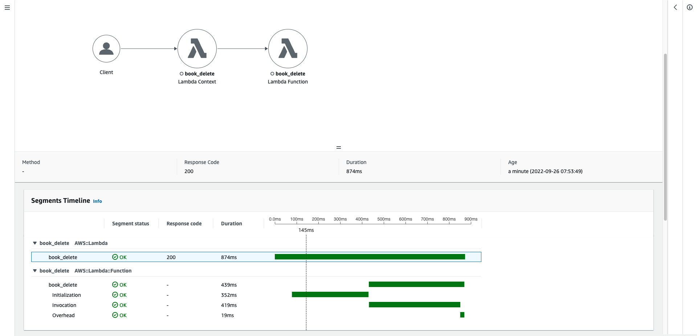Screen dimensions: 697x336
Task: Click the Duration column header
Action: pos(232,224)
